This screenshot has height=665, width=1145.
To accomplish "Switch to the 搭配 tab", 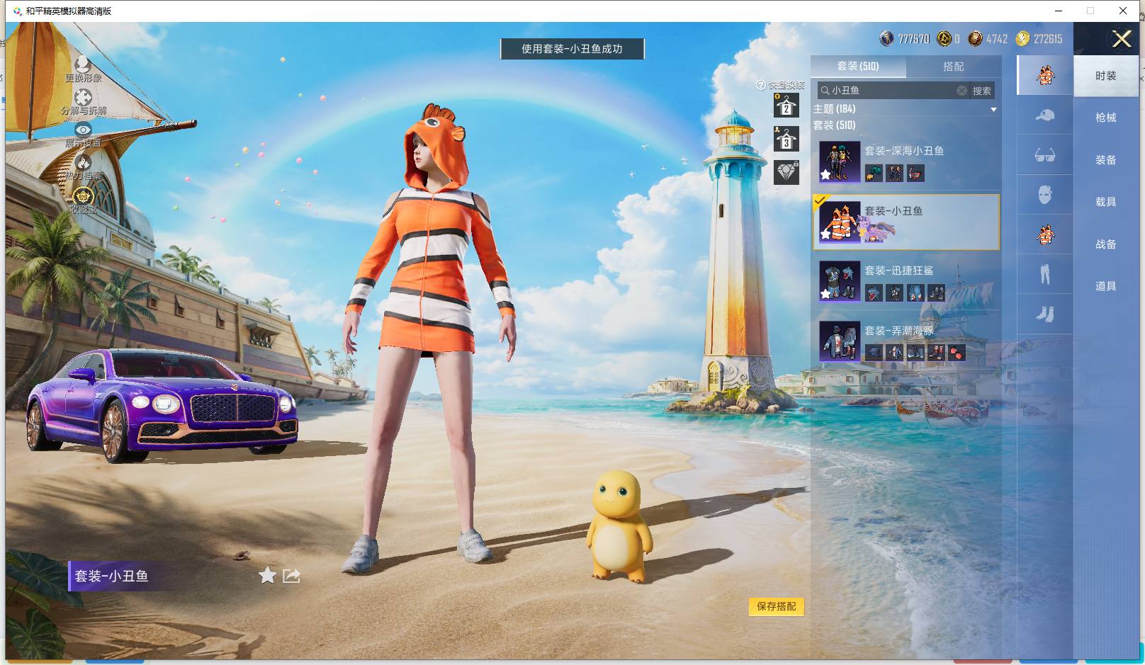I will click(953, 66).
